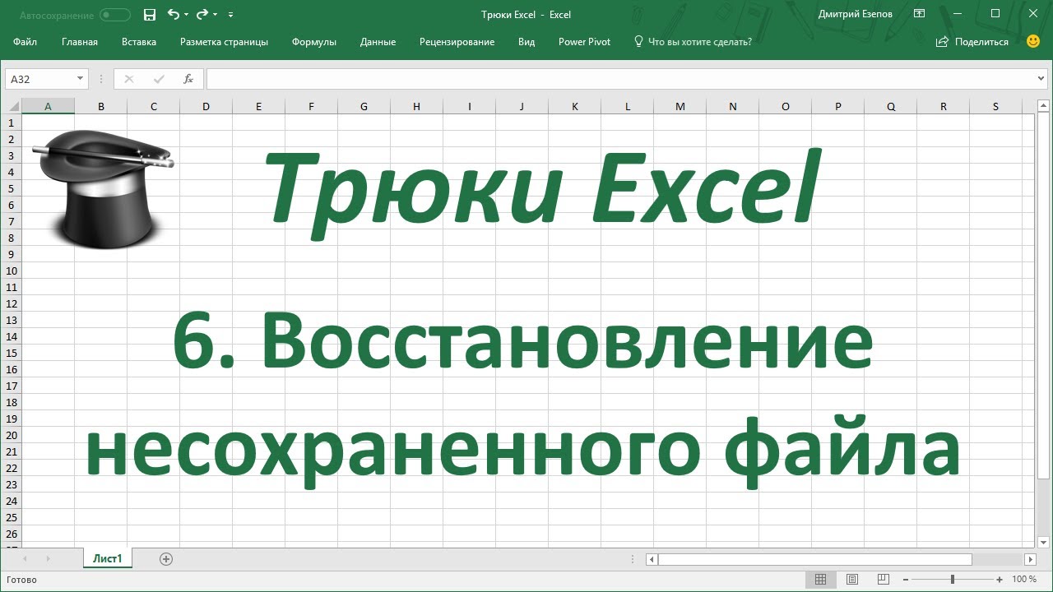Click the Save icon in quick access toolbar
Viewport: 1053px width, 592px height.
[x=150, y=15]
